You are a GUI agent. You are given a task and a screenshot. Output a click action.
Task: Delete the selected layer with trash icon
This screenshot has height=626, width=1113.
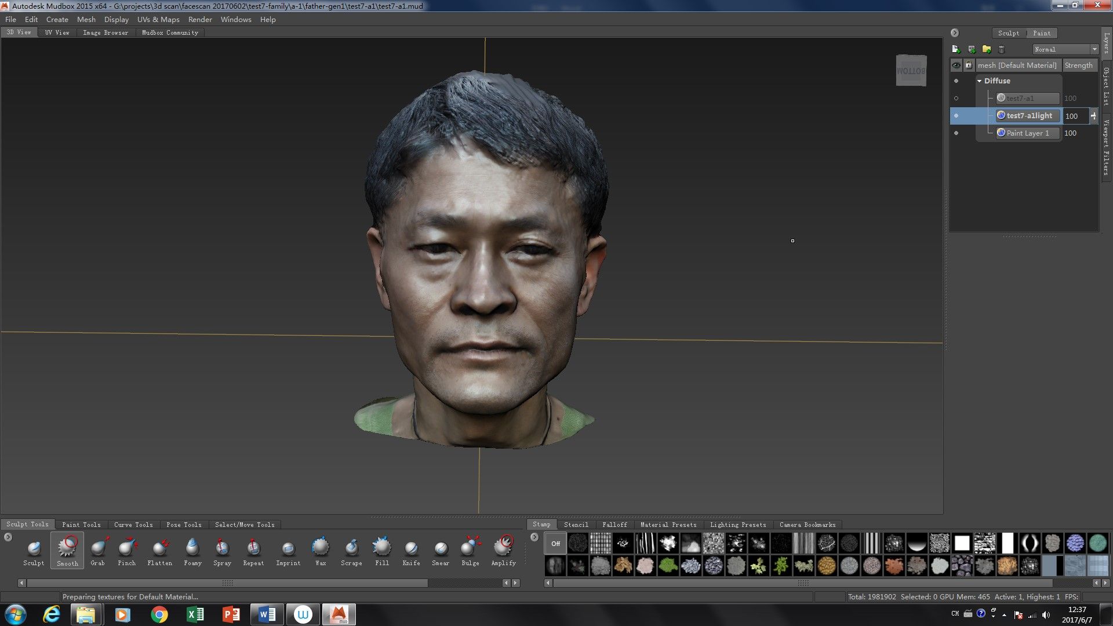point(1001,49)
